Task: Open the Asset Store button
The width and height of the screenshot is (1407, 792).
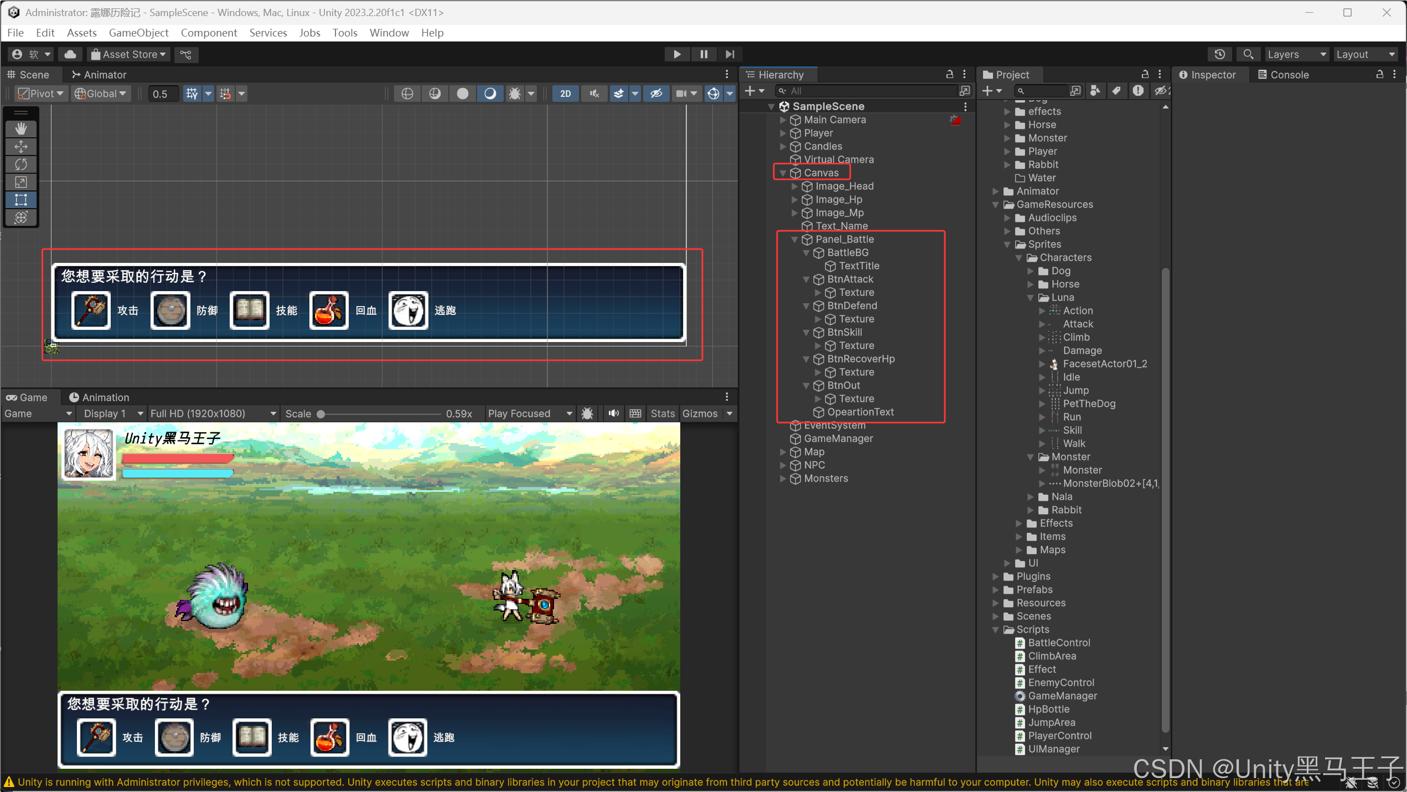Action: click(128, 54)
